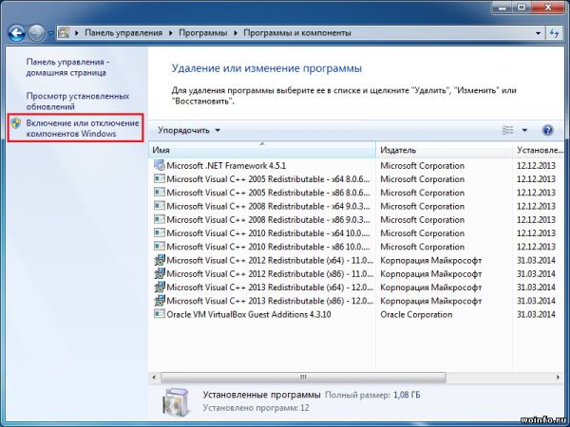Click the shield icon next to Windows components
Screen dimensions: 570x427
coord(15,123)
